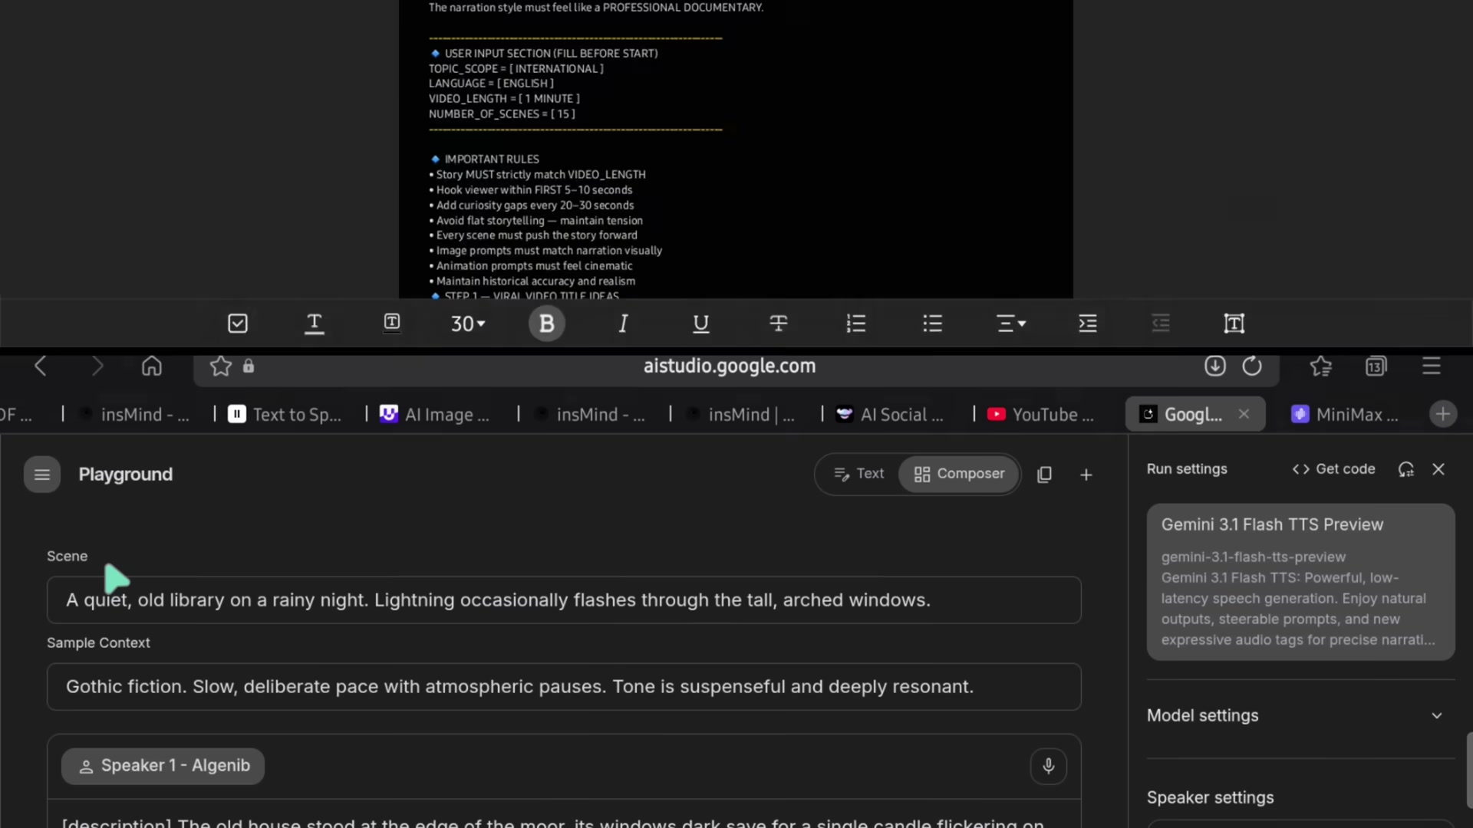Click the NUMBER_OF_SCENES line in the notes
This screenshot has width=1473, height=828.
(x=502, y=114)
